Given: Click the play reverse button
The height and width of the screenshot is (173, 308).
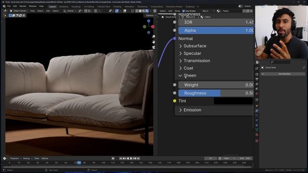Looking at the screenshot, I should pos(128,158).
